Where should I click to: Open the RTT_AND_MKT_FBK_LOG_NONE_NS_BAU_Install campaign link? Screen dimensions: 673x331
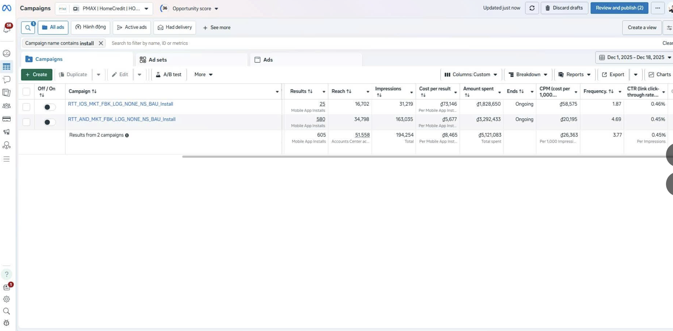pyautogui.click(x=122, y=119)
